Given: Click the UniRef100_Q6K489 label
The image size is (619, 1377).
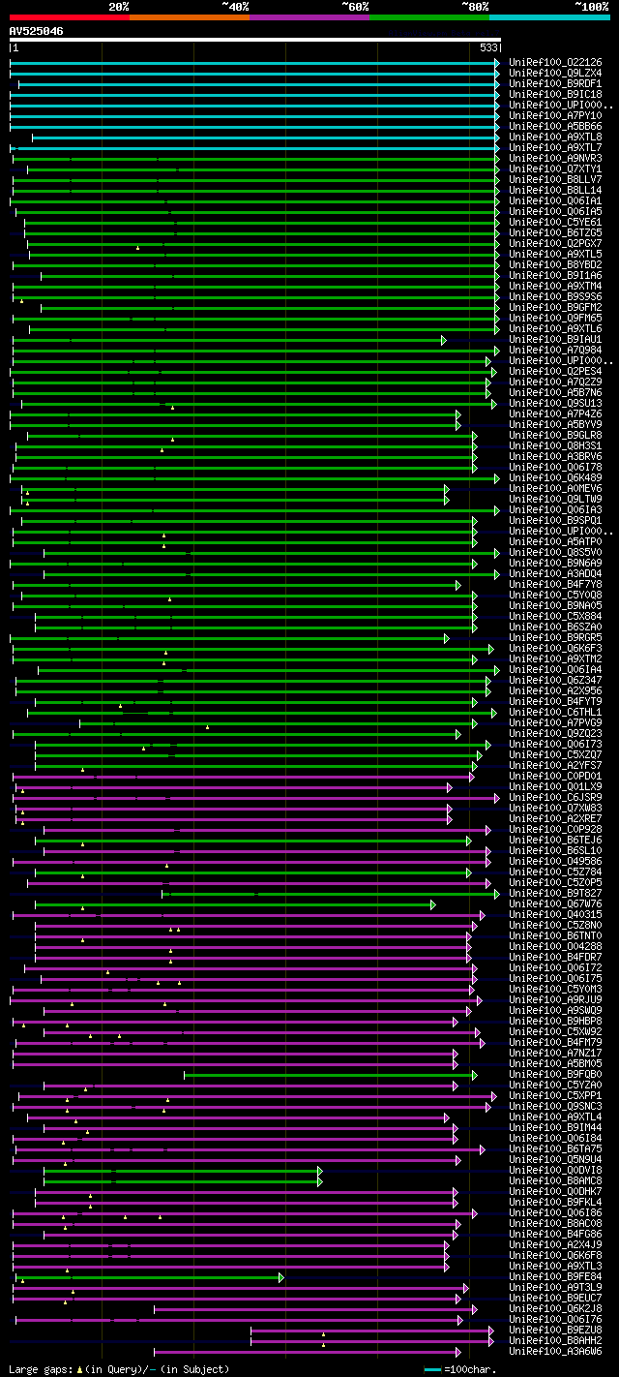Looking at the screenshot, I should tap(555, 477).
